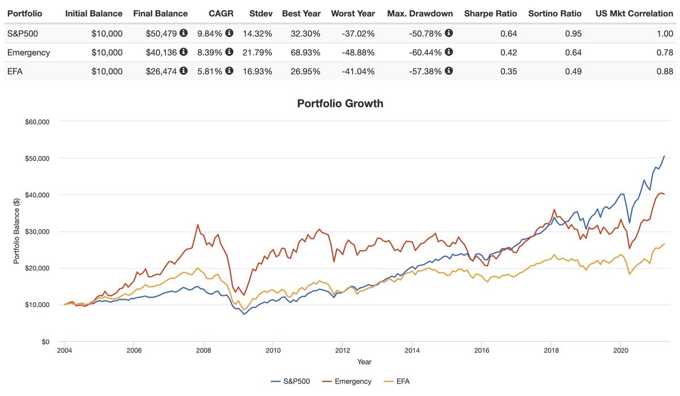Click the 0.35 Sharpe ratio value
The image size is (680, 396).
(509, 72)
